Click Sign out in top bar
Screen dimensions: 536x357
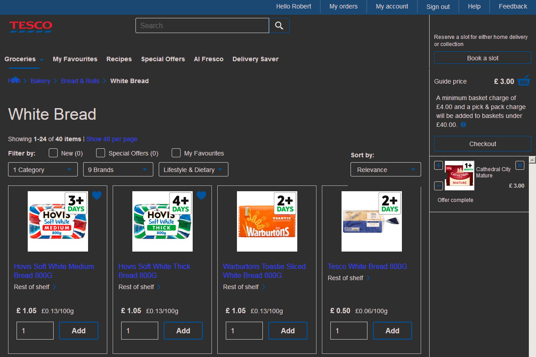click(x=438, y=7)
